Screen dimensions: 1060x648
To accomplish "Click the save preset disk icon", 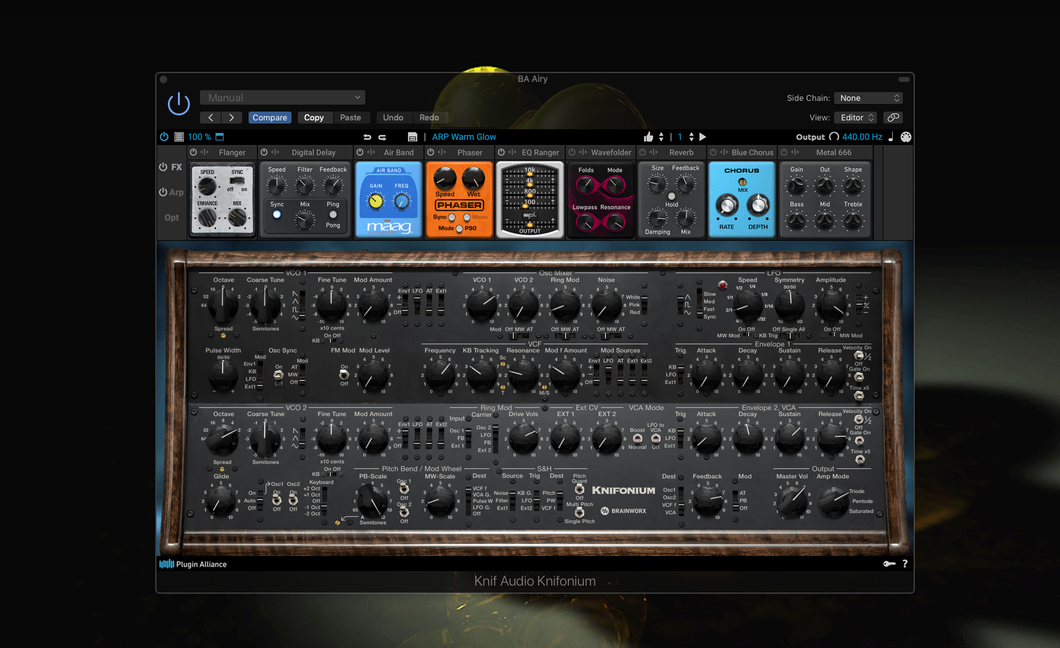I will [413, 137].
